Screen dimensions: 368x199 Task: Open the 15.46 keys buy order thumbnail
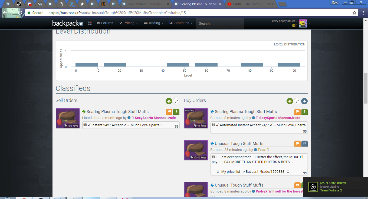[x=196, y=150]
